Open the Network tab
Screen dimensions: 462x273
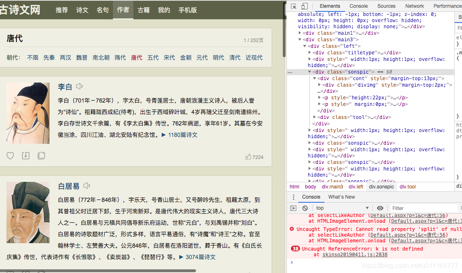[414, 6]
